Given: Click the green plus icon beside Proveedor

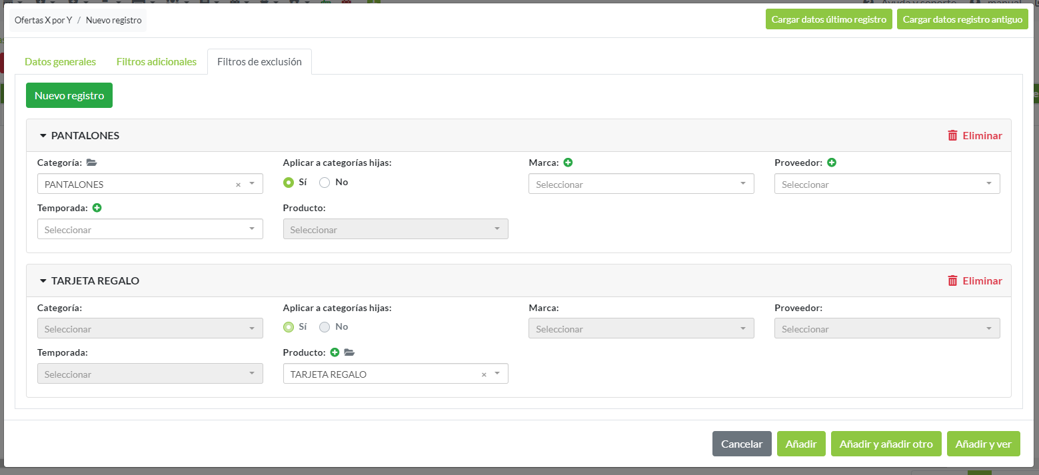Looking at the screenshot, I should coord(832,163).
